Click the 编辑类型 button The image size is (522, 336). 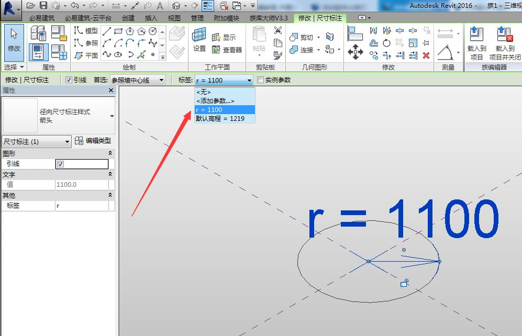coord(93,141)
